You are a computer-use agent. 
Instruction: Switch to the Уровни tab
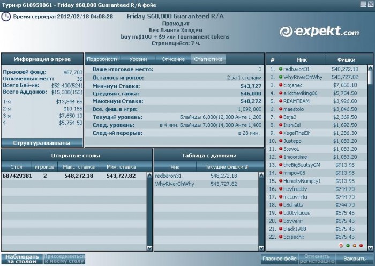tap(138, 59)
